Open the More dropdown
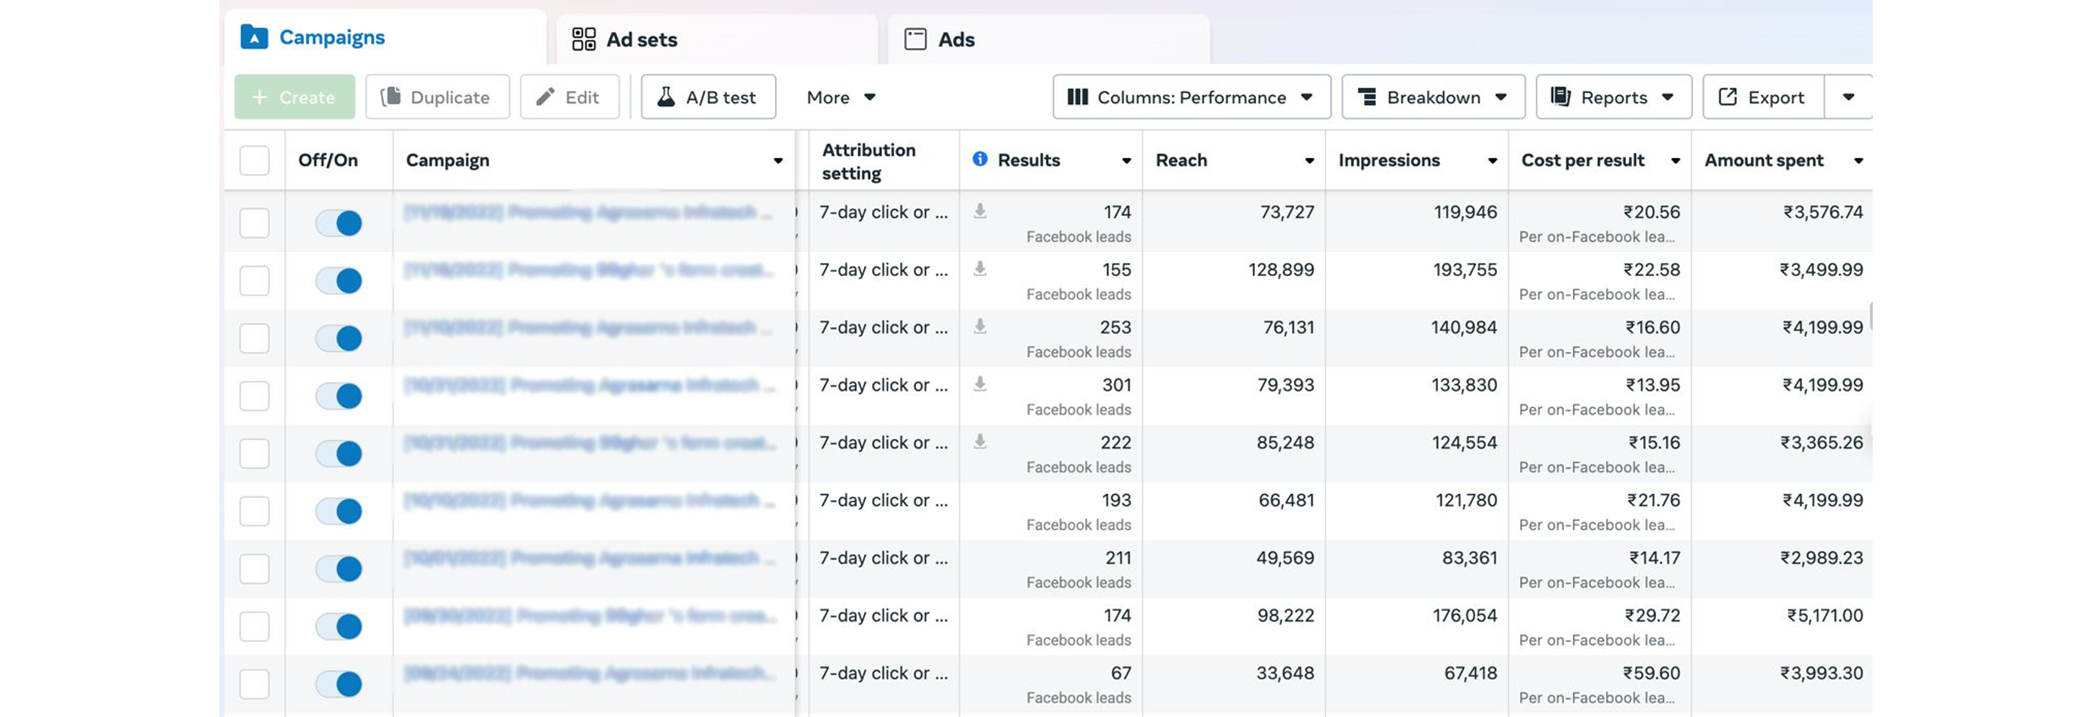The image size is (2092, 717). [x=842, y=97]
